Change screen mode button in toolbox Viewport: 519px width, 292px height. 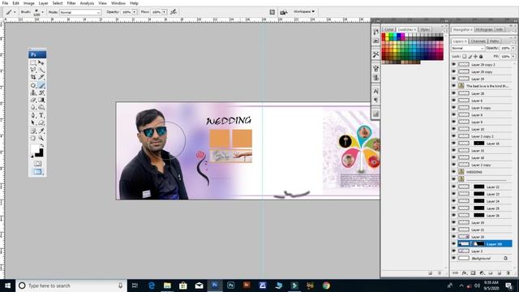point(37,172)
